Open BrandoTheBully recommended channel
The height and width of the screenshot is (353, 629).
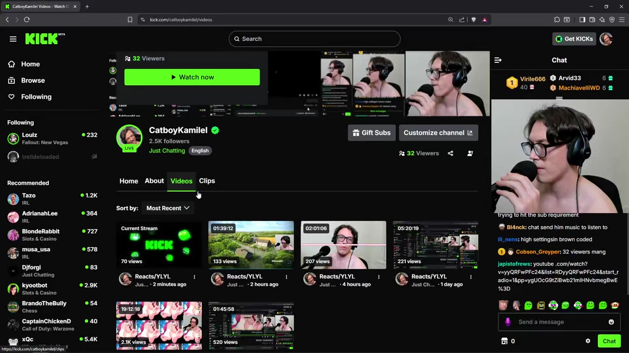pos(53,306)
